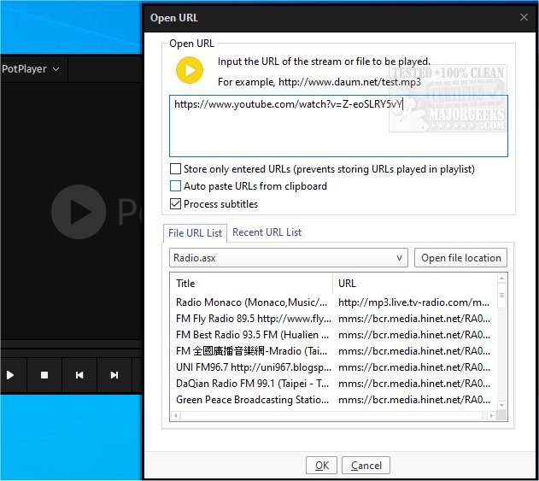Toggle Auto paste URLs from clipboard

pyautogui.click(x=176, y=186)
